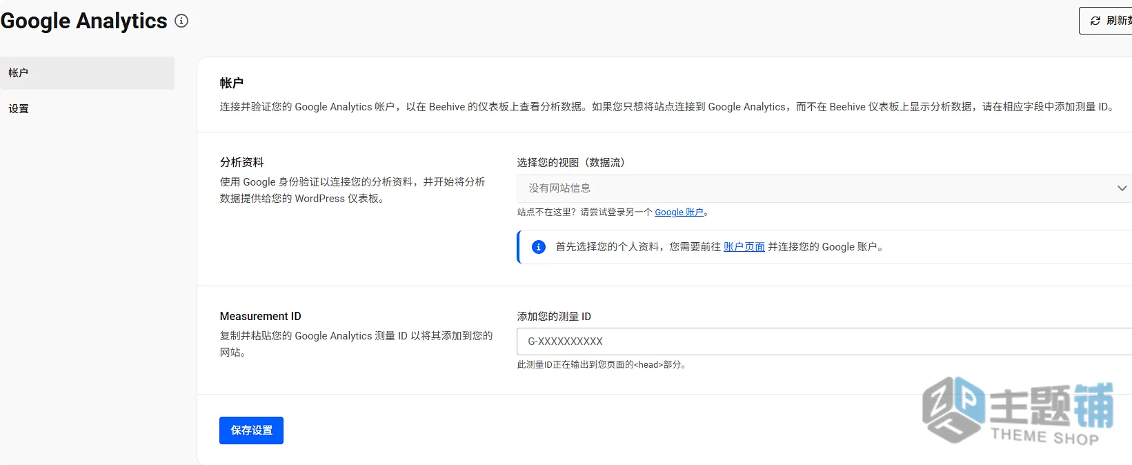Click the 分析资料 section heading
The image size is (1132, 465).
pyautogui.click(x=242, y=162)
